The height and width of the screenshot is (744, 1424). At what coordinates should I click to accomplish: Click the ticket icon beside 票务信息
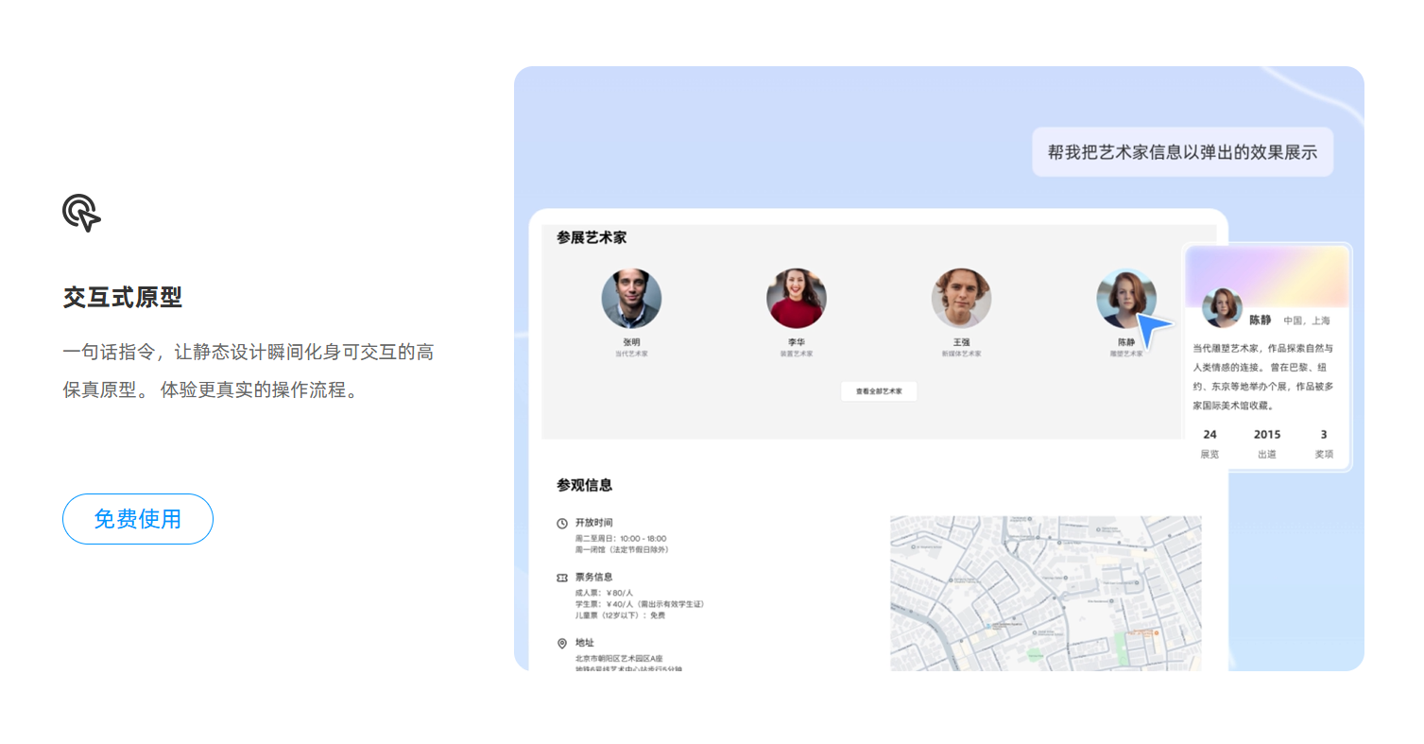click(x=562, y=577)
